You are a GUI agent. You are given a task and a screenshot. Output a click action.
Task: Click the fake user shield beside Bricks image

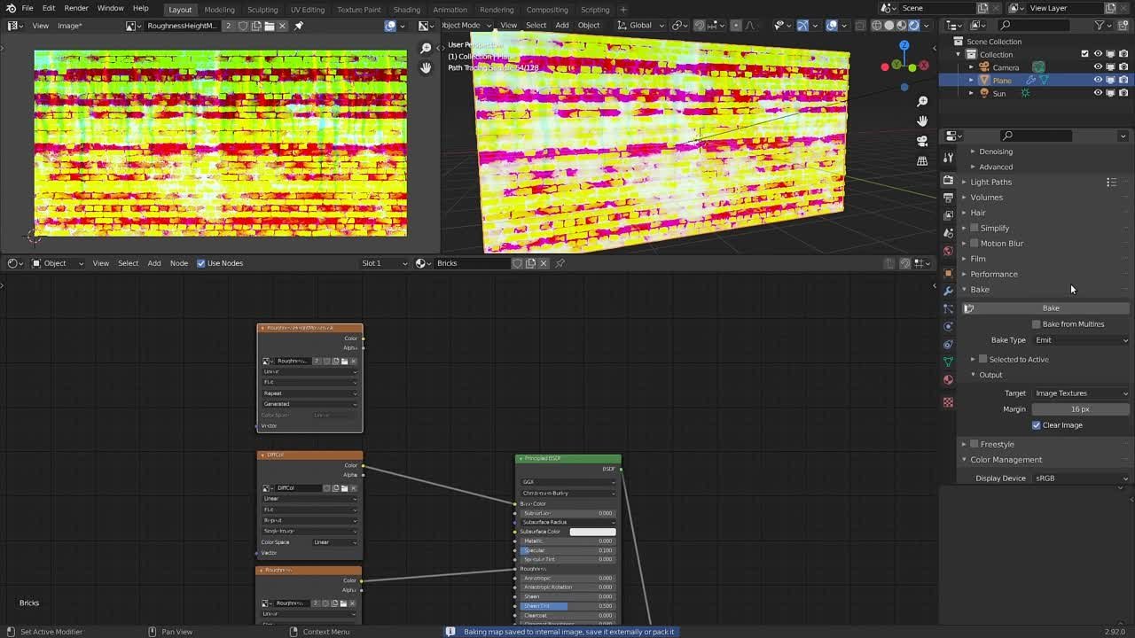pyautogui.click(x=518, y=263)
